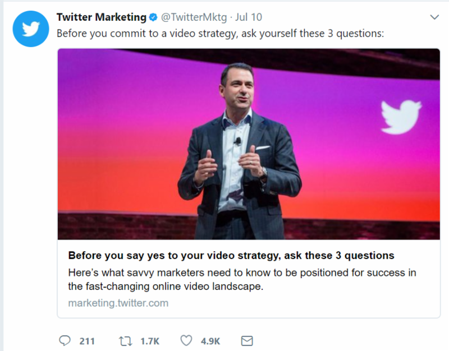Open the card headline about video strategy
Screen dimensions: 449x351
231,256
